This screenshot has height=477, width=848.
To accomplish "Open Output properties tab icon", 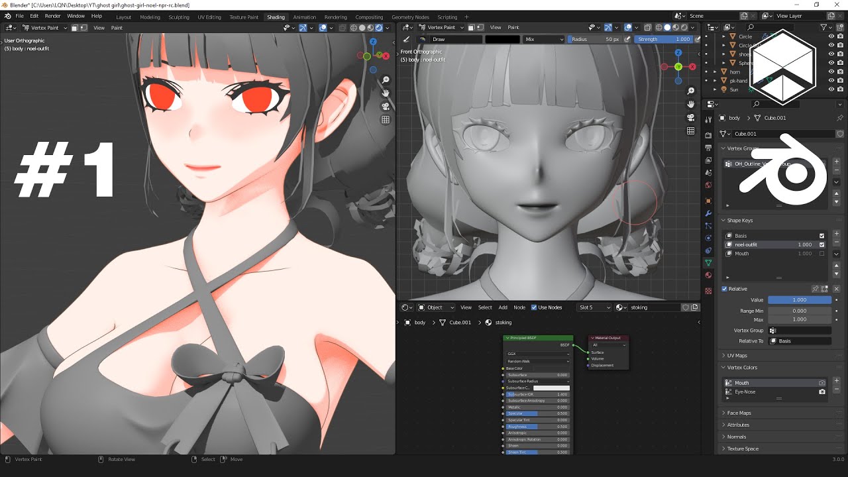I will coord(708,148).
